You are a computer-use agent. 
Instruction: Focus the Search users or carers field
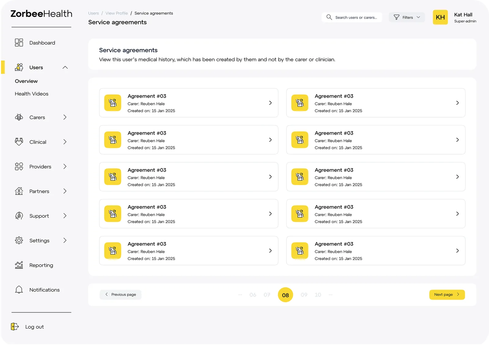point(352,17)
